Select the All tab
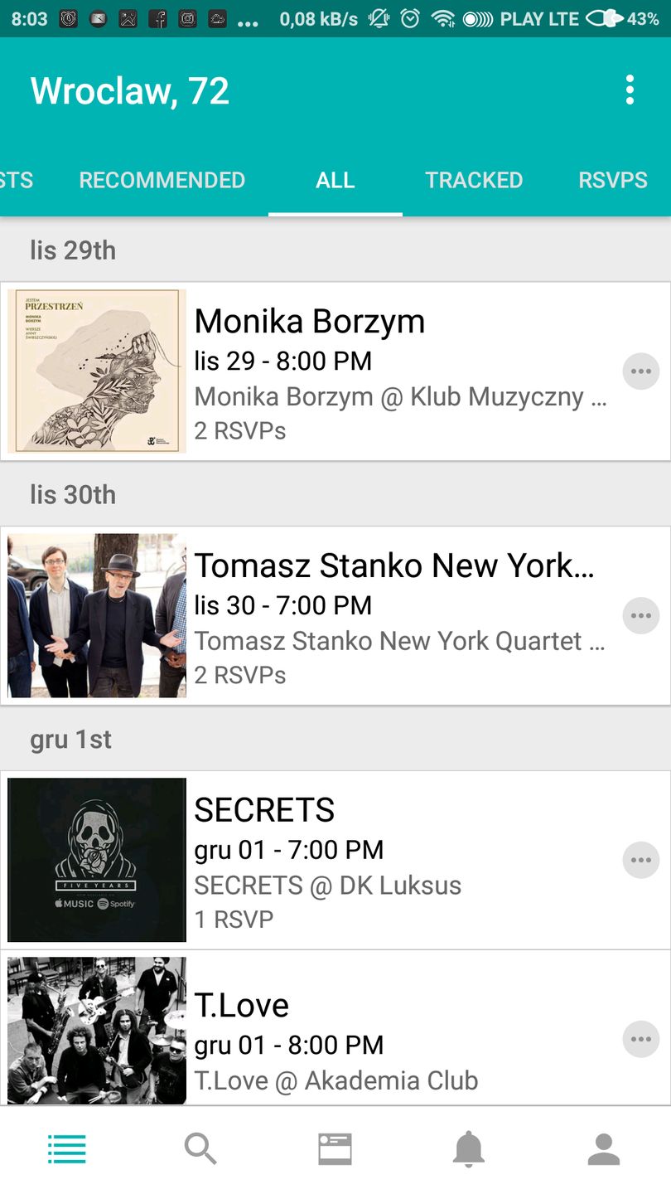This screenshot has width=671, height=1194. pyautogui.click(x=335, y=180)
